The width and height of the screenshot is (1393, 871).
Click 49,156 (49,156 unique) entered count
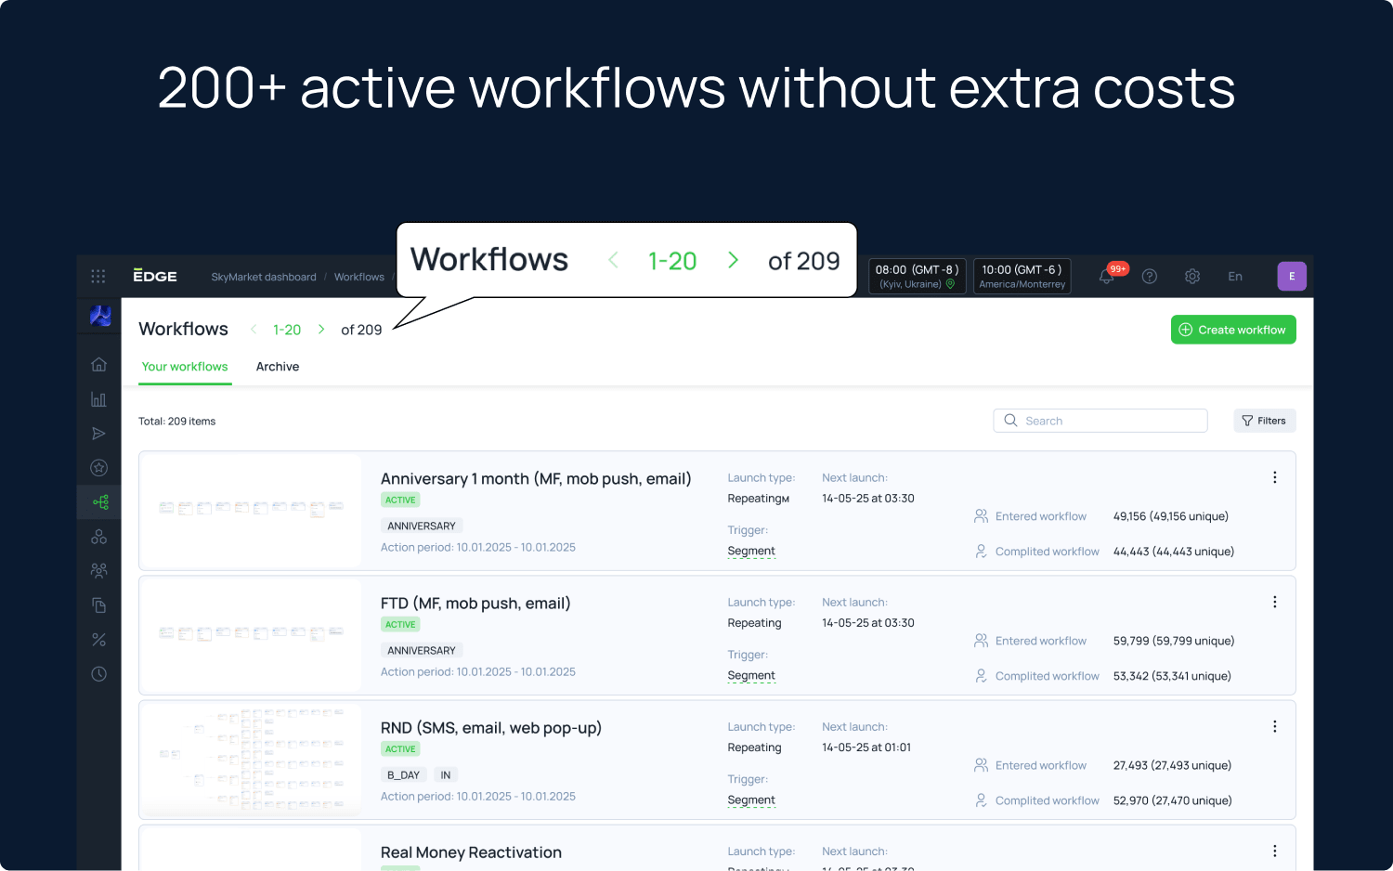pos(1171,516)
